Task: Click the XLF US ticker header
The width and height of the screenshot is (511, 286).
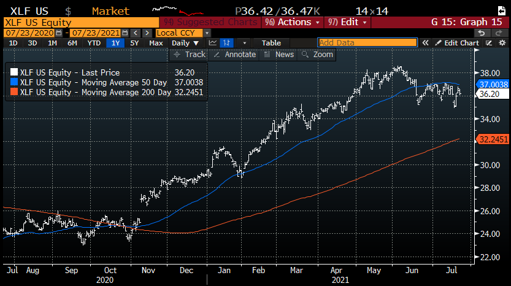Action: pos(29,11)
